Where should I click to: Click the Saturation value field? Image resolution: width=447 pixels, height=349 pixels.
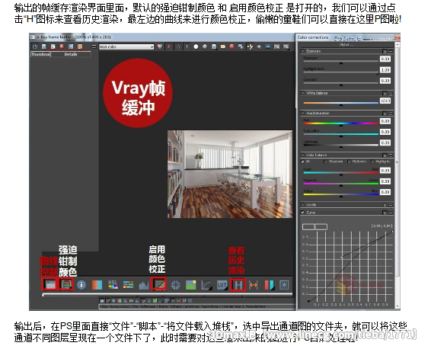385,132
